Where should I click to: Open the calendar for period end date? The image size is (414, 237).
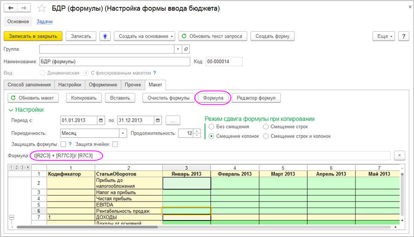(x=158, y=121)
